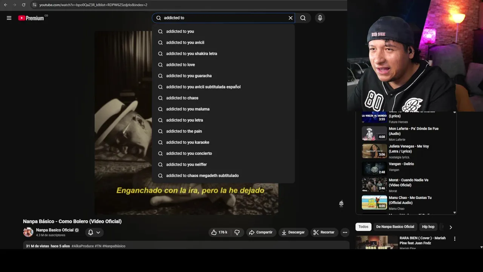The image size is (483, 272).
Task: Go back with the browser back arrow
Action: (5, 5)
